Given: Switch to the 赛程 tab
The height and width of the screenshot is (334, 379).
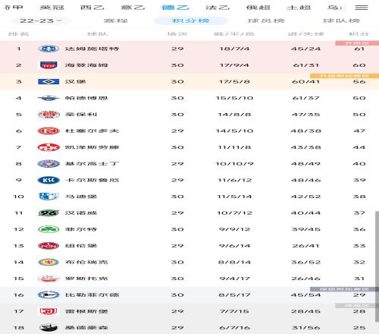Looking at the screenshot, I should click(x=116, y=20).
